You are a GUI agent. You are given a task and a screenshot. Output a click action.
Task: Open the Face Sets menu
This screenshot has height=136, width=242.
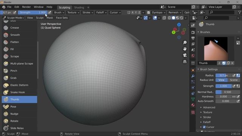(62, 18)
